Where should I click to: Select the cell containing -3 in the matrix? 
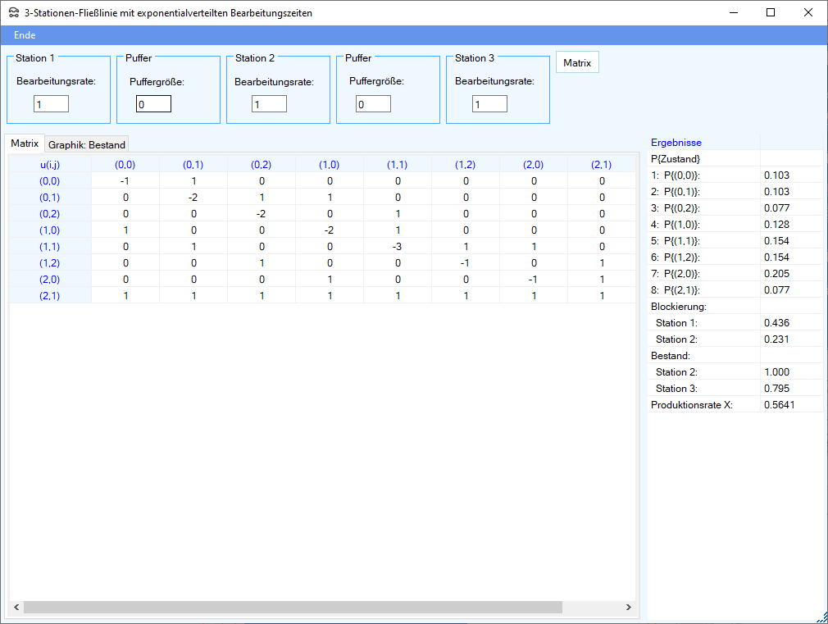[398, 247]
